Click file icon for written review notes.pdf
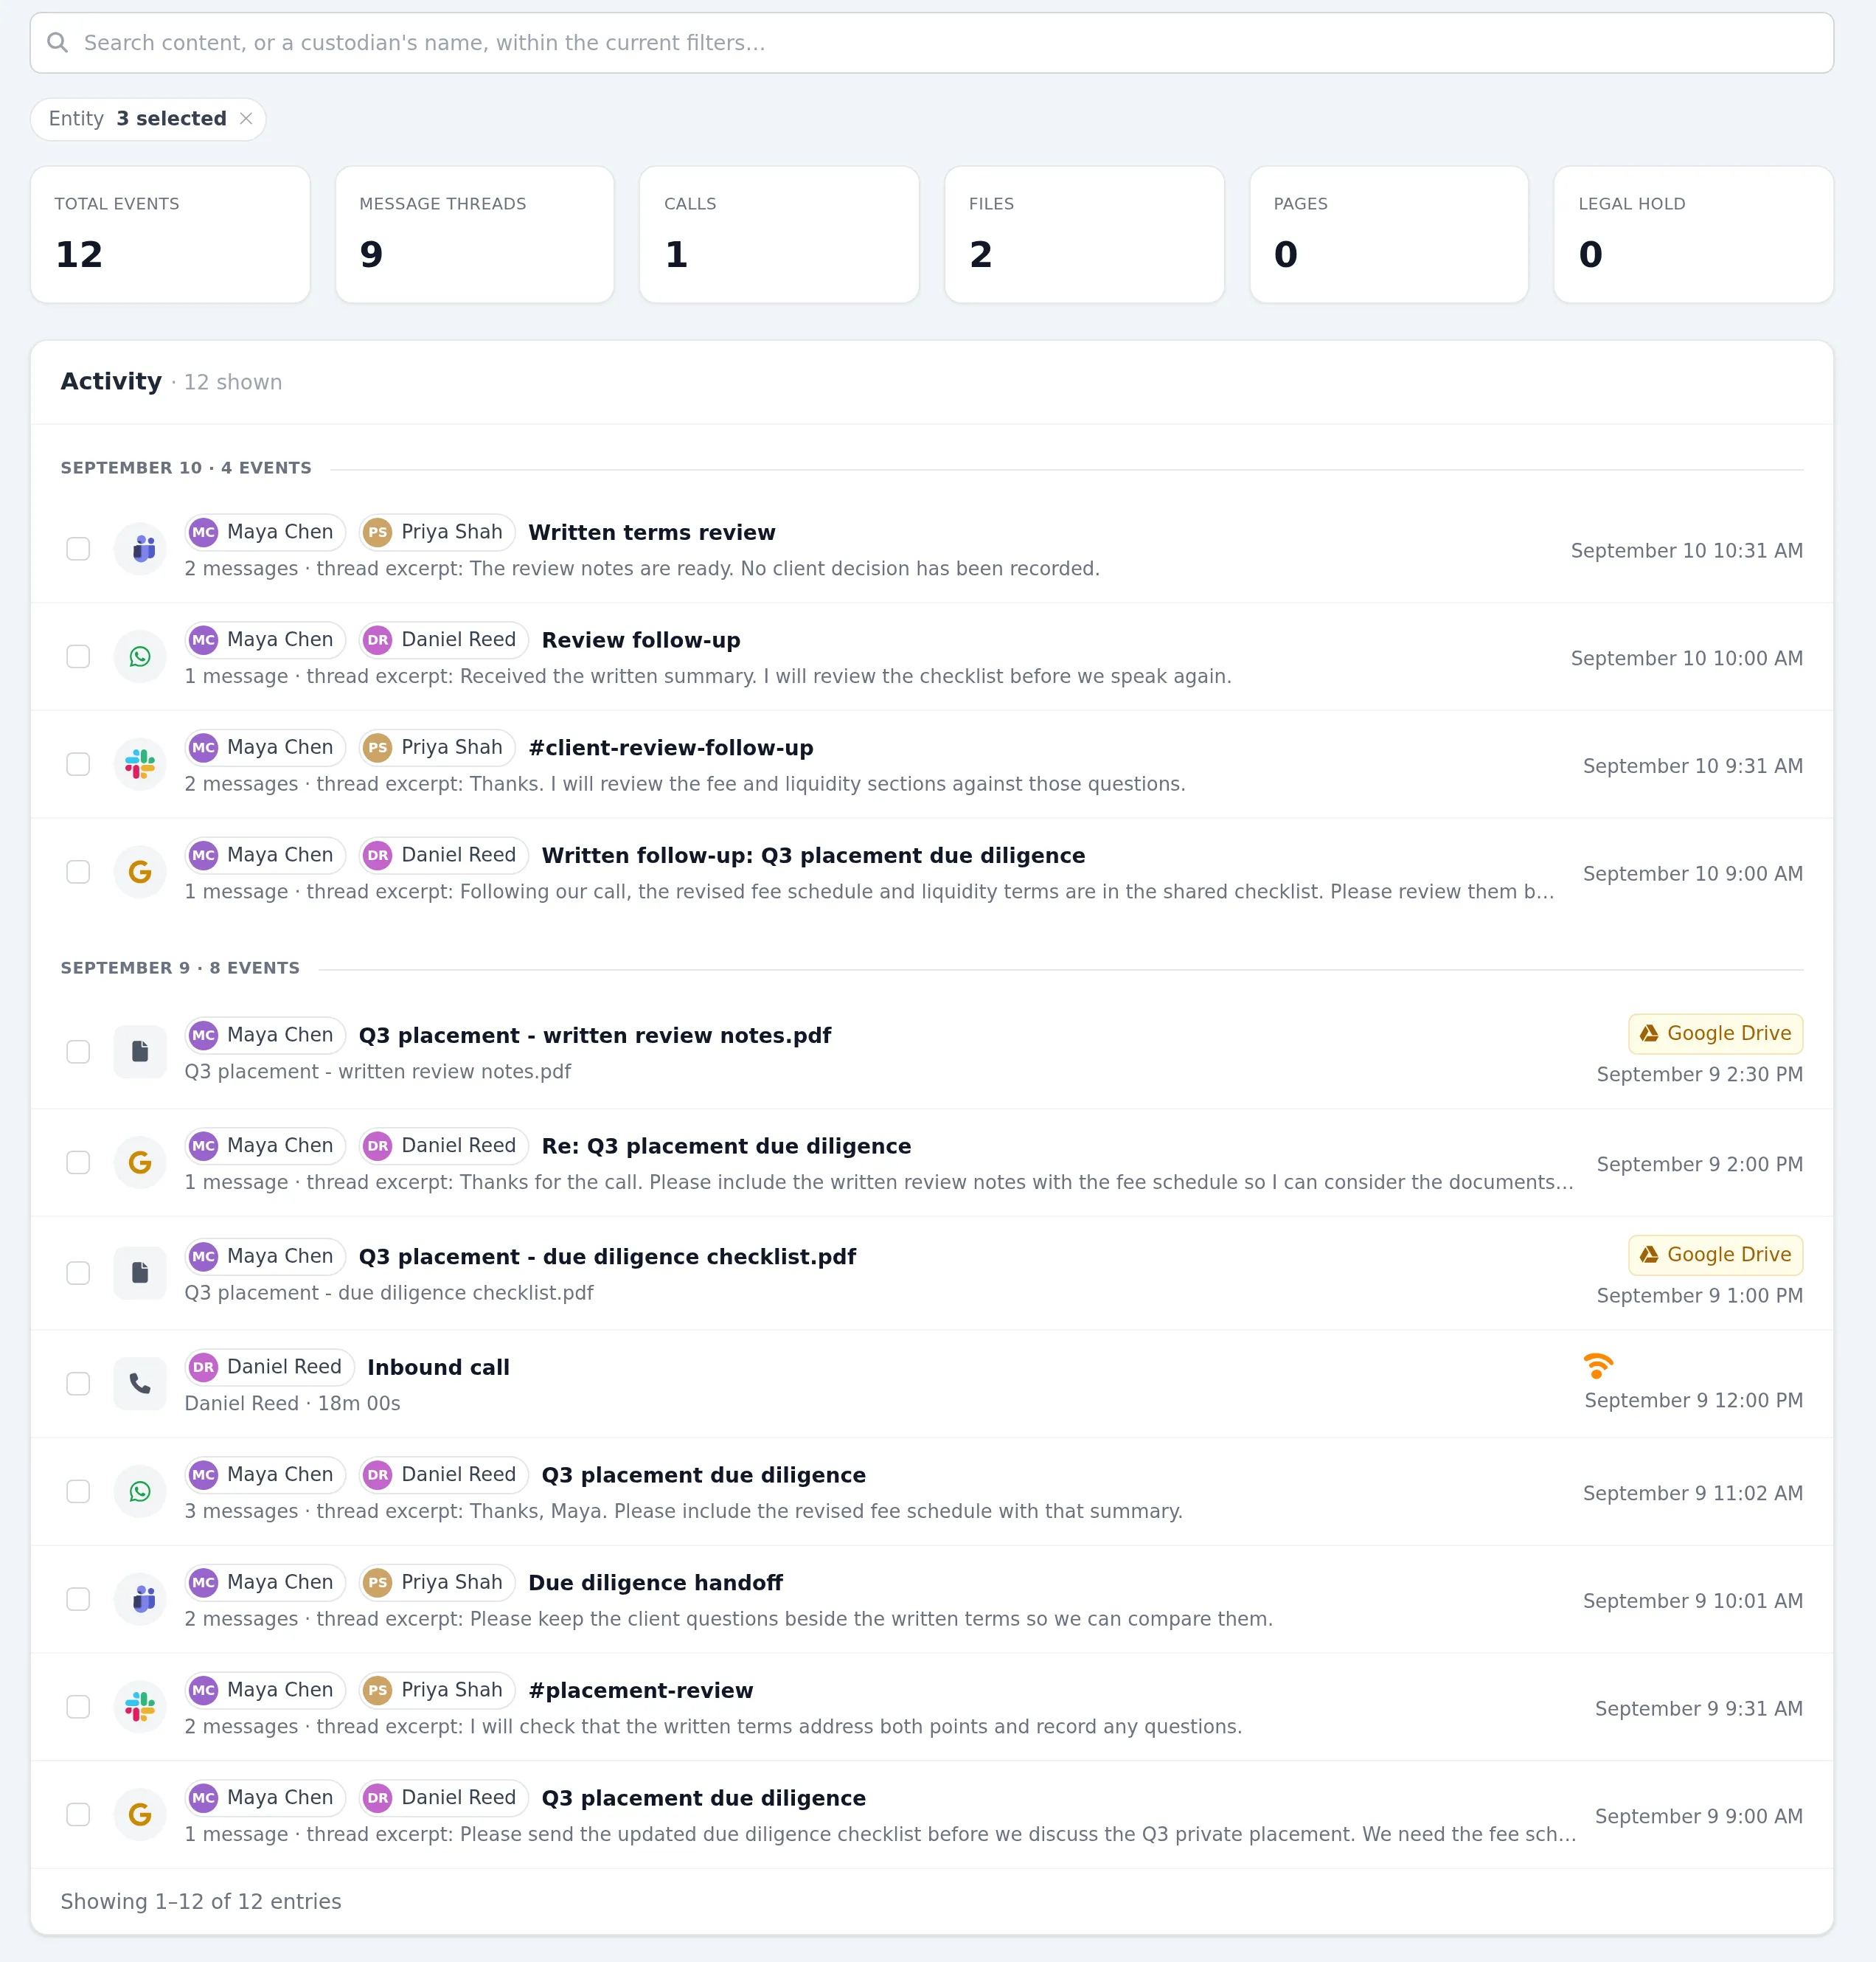 coord(140,1052)
